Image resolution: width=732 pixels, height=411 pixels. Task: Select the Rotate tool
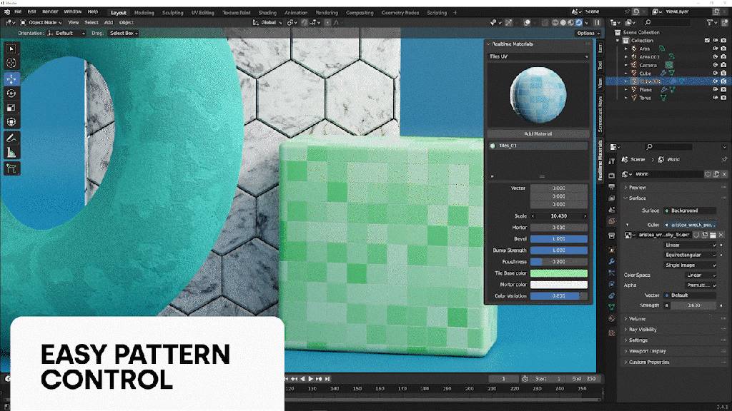point(11,93)
